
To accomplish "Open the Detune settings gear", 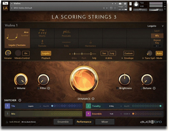I will 154,88.
